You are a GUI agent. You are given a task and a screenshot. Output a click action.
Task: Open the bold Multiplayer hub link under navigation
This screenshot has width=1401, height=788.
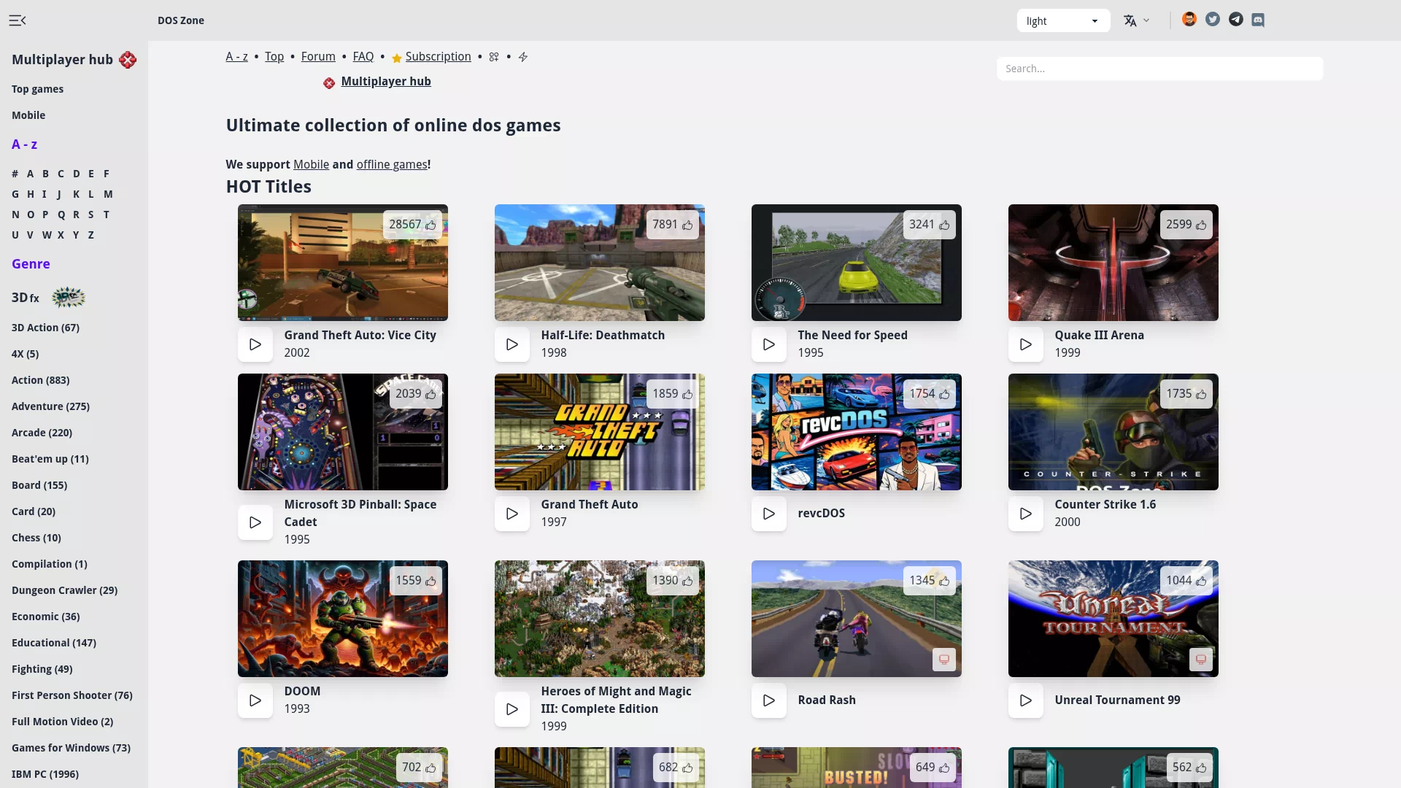[x=386, y=82]
